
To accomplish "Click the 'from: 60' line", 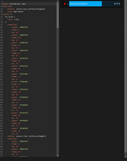I will click(16, 100).
